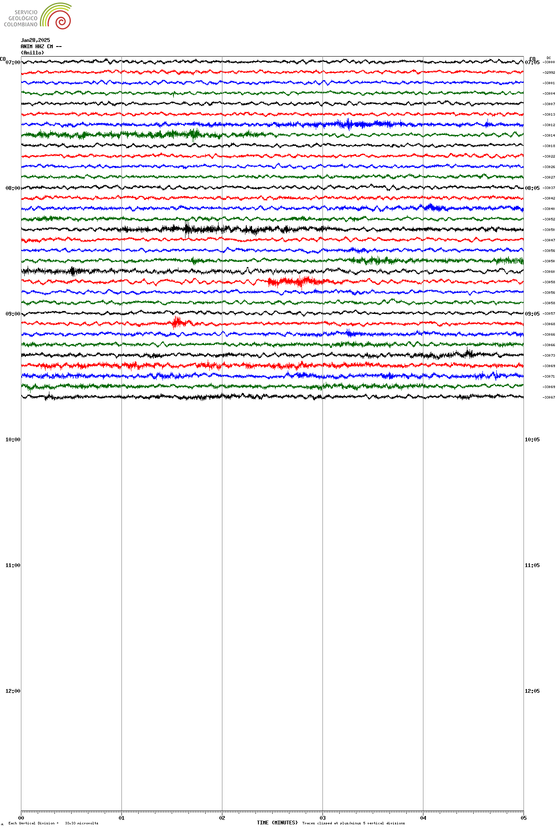
Task: Click the 07:00 time label on left axis
Action: click(x=13, y=62)
